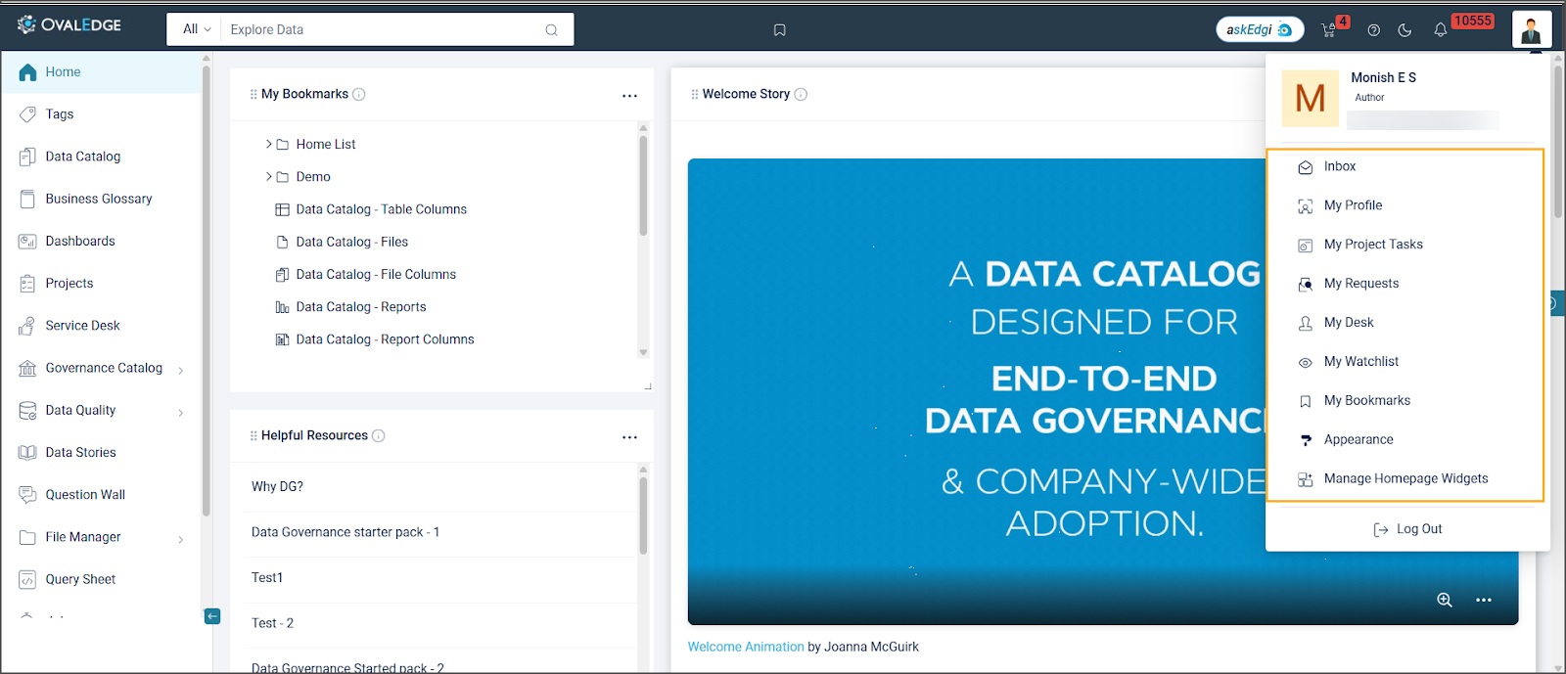The image size is (1566, 674).
Task: Click the bookmark icon in top bar
Action: click(x=779, y=30)
